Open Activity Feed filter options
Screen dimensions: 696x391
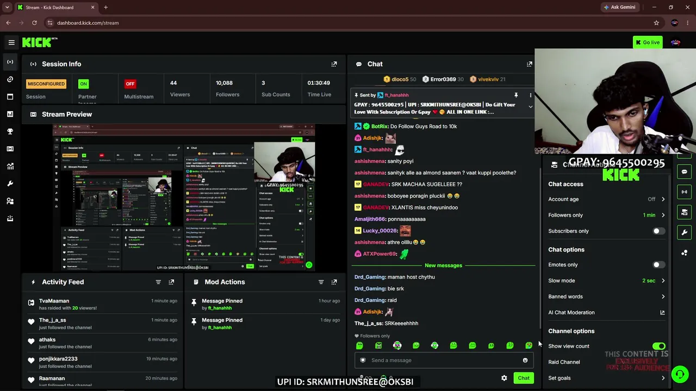[x=158, y=282]
